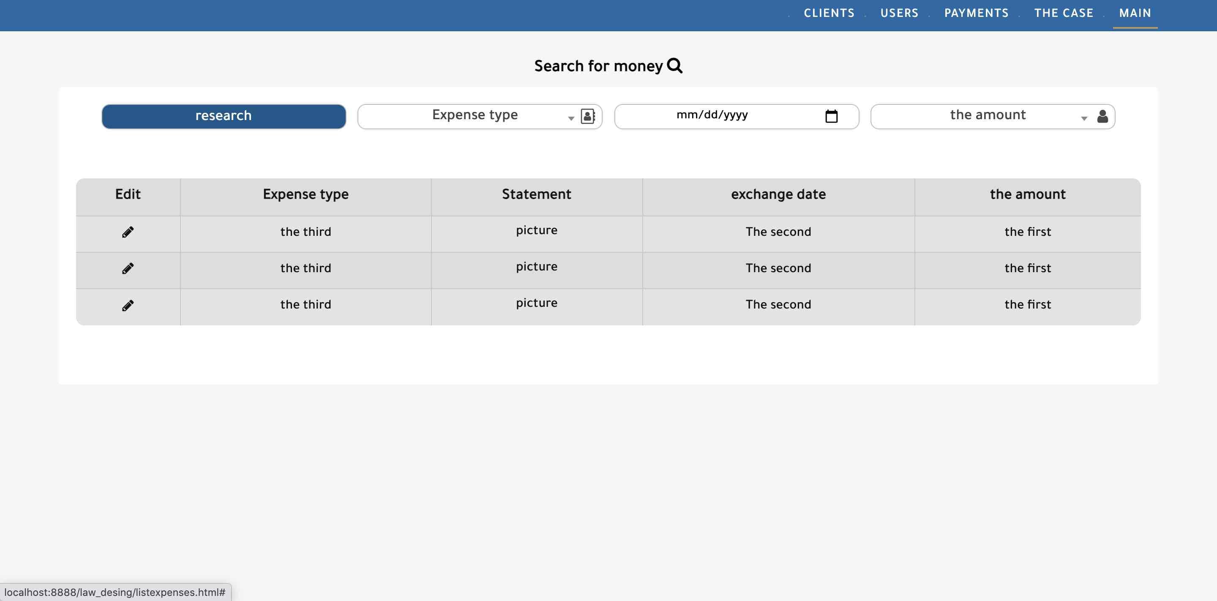The image size is (1217, 601).
Task: Click the person icon in the amount field
Action: click(x=1102, y=116)
